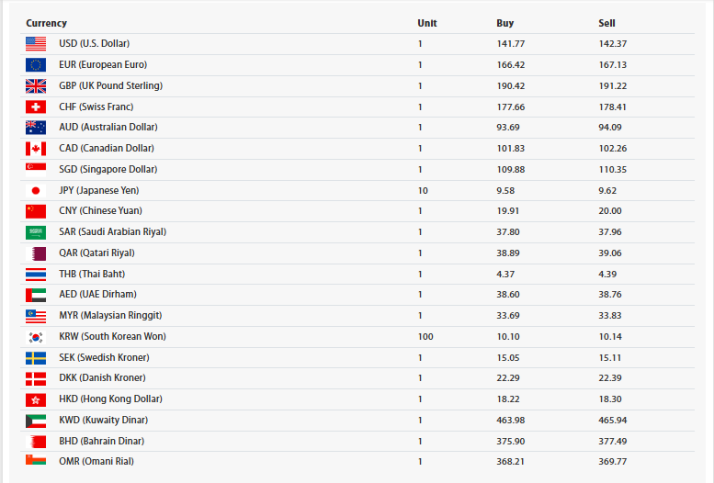The height and width of the screenshot is (483, 714).
Task: Click the Swiss flag icon
Action: coord(36,107)
